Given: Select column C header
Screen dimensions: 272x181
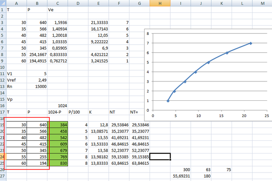Looking at the screenshot, I should click(x=58, y=3).
